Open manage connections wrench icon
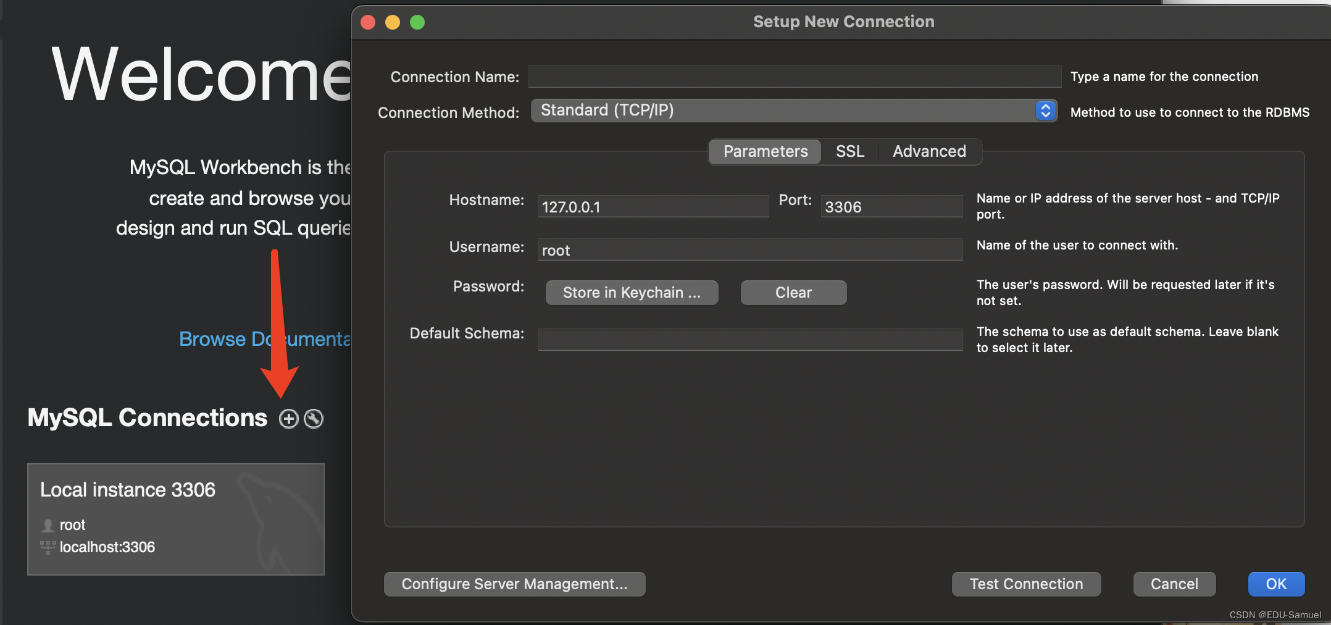This screenshot has height=625, width=1331. point(314,419)
